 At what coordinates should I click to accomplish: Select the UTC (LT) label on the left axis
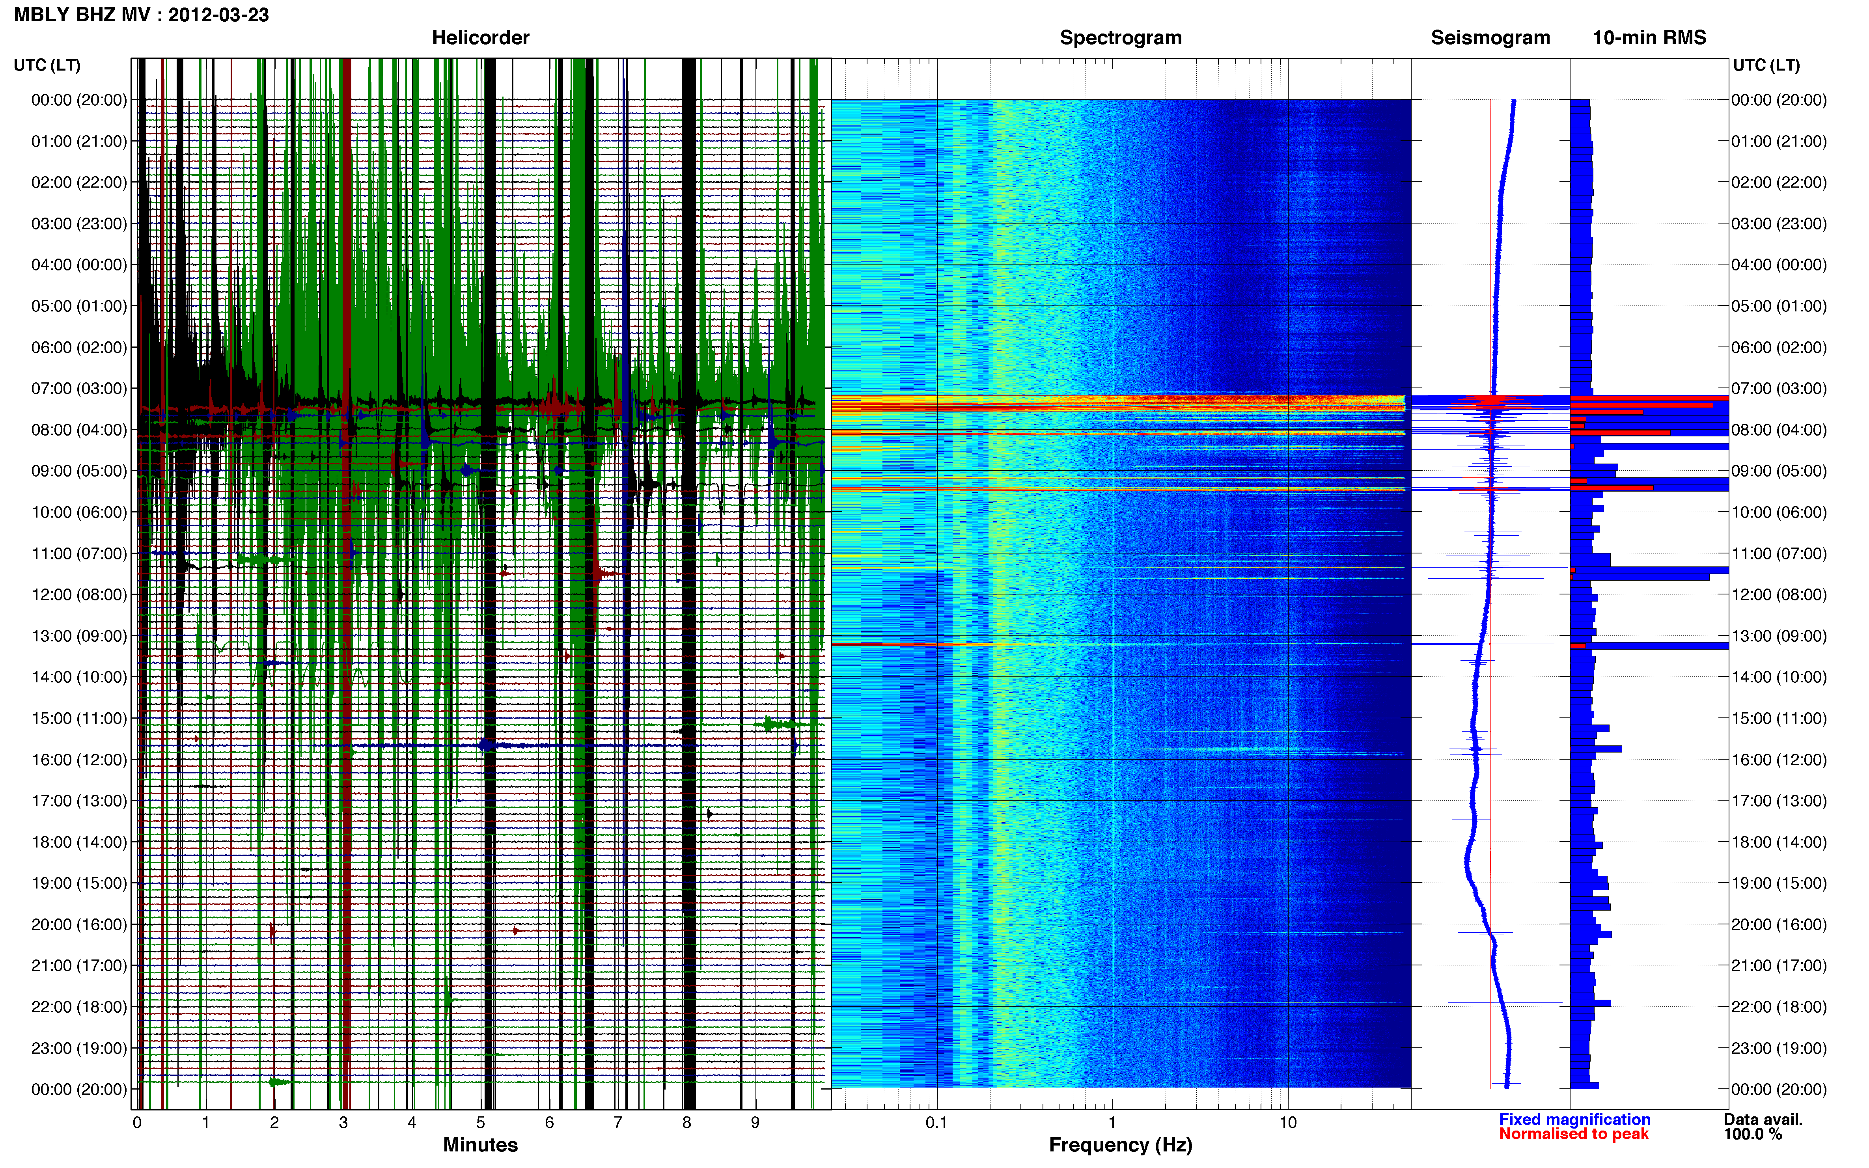coord(47,65)
